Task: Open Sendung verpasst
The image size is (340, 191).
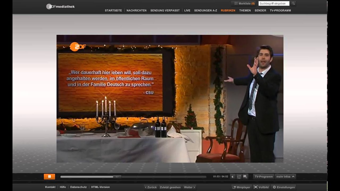Action: click(x=165, y=11)
